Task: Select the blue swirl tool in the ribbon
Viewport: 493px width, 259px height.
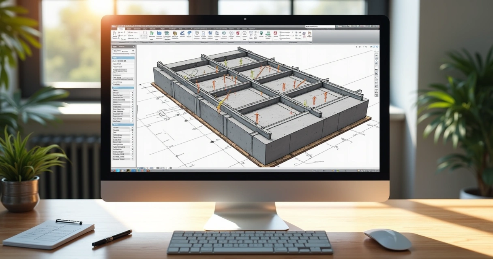Action: click(x=182, y=33)
